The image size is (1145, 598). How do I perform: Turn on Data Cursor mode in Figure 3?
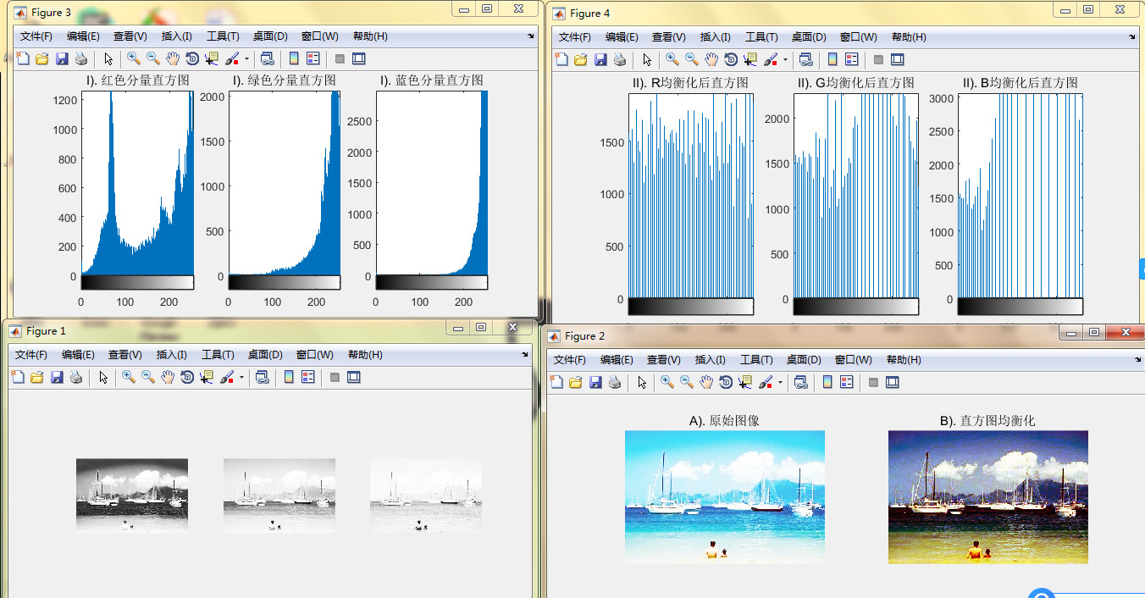tap(213, 58)
